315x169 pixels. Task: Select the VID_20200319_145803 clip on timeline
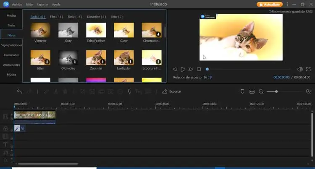(x=35, y=117)
